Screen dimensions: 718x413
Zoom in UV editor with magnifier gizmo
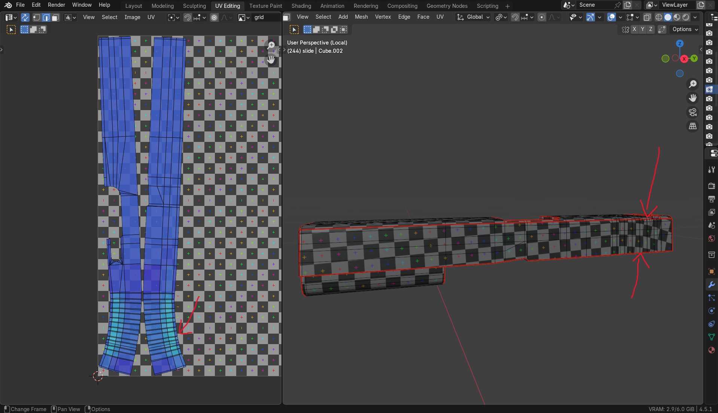(271, 45)
